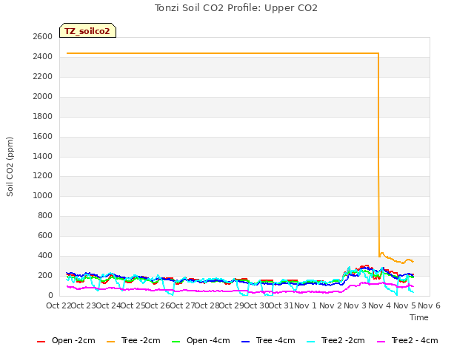The height and width of the screenshot is (355, 474).
Task: Toggle the 'Open -2cm' legend entry
Action: [x=66, y=341]
